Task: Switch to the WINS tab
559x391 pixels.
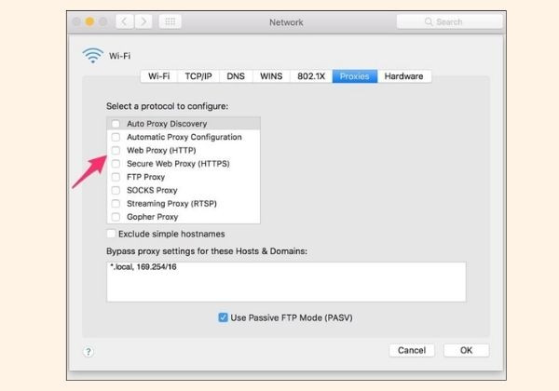Action: pos(271,76)
